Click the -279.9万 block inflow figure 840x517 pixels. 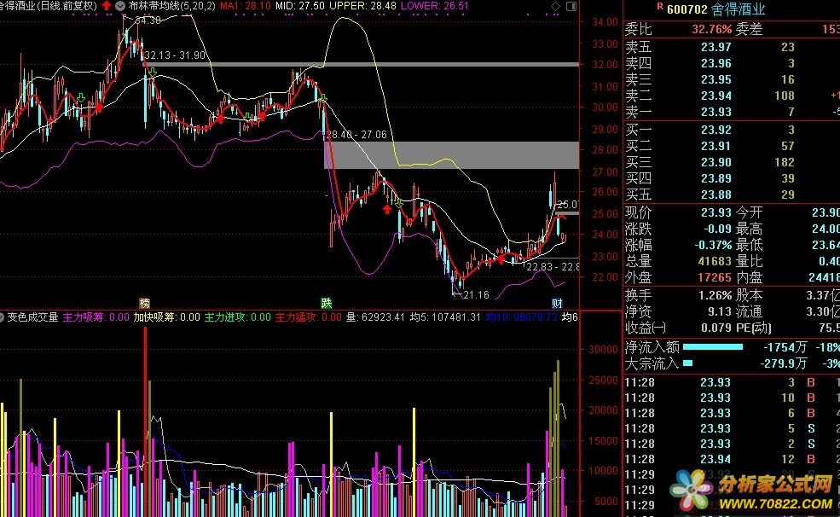[783, 363]
